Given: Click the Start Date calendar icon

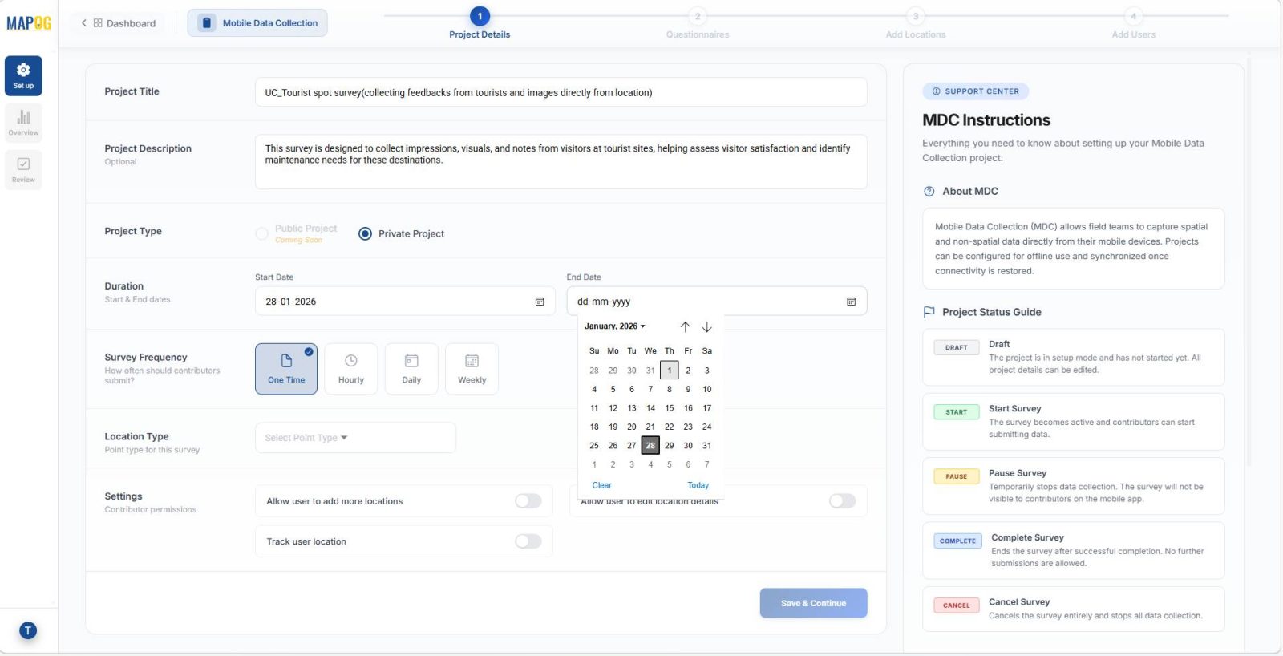Looking at the screenshot, I should click(540, 302).
